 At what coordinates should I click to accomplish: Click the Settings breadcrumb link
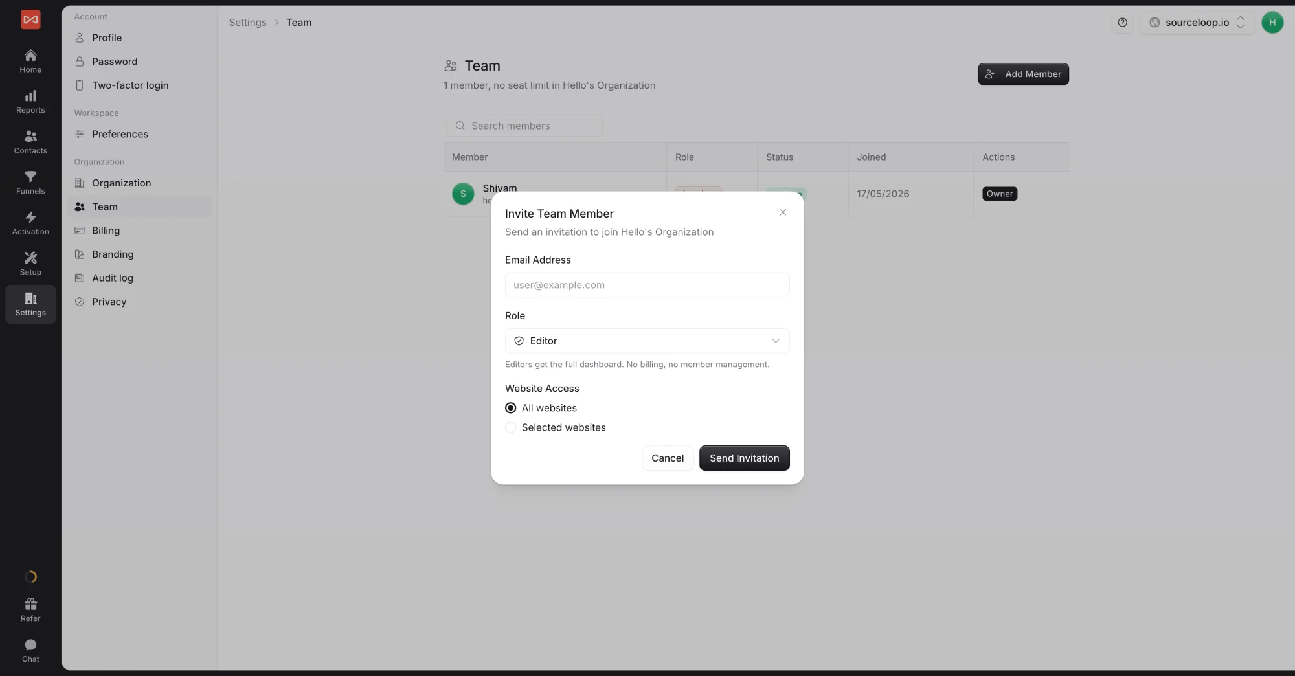click(x=247, y=22)
